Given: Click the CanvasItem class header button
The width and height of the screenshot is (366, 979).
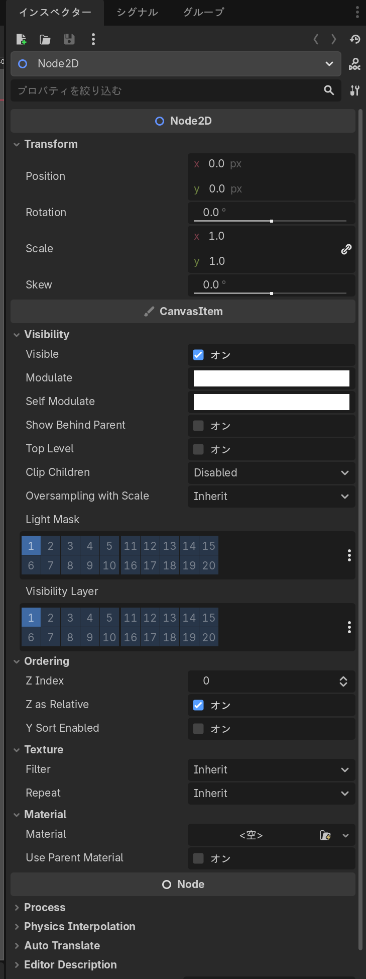Looking at the screenshot, I should point(183,312).
